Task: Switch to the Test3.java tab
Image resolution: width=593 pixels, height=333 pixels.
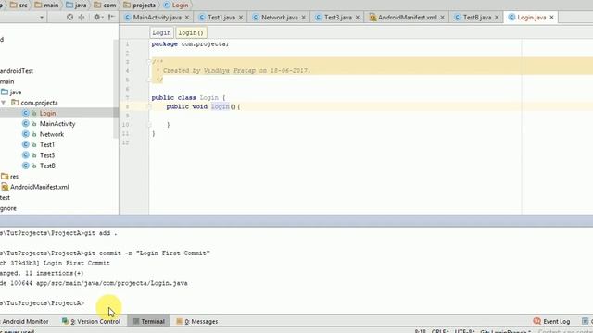Action: (337, 18)
